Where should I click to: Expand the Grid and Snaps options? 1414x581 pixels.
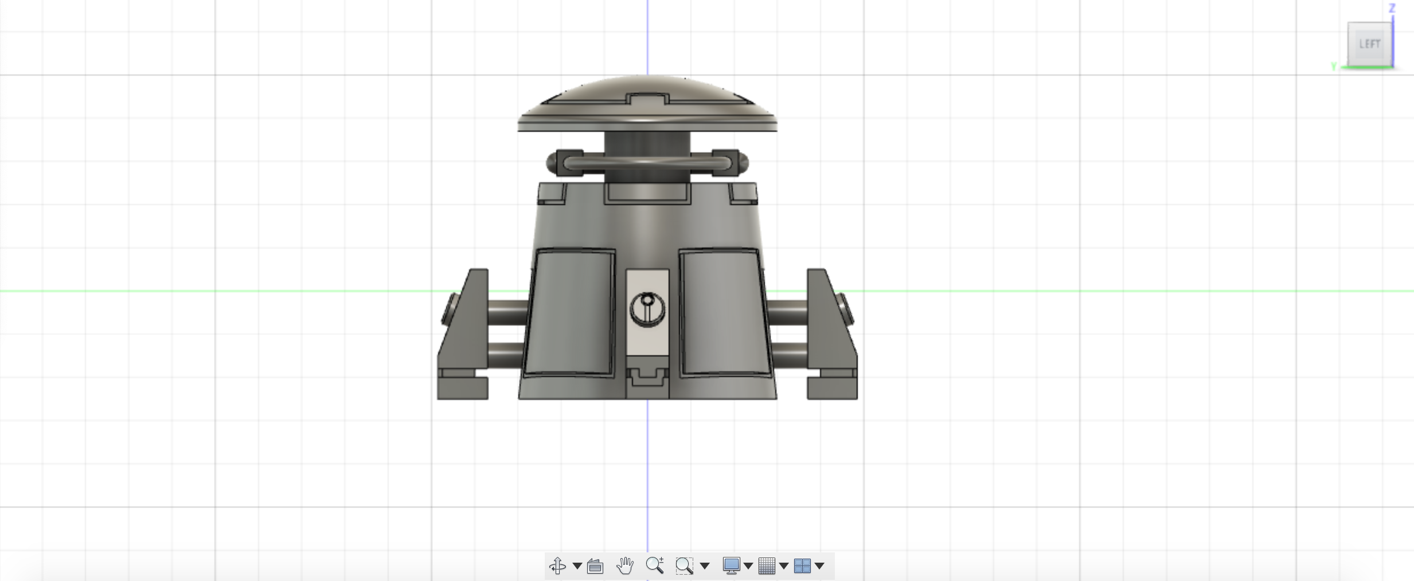(x=784, y=566)
